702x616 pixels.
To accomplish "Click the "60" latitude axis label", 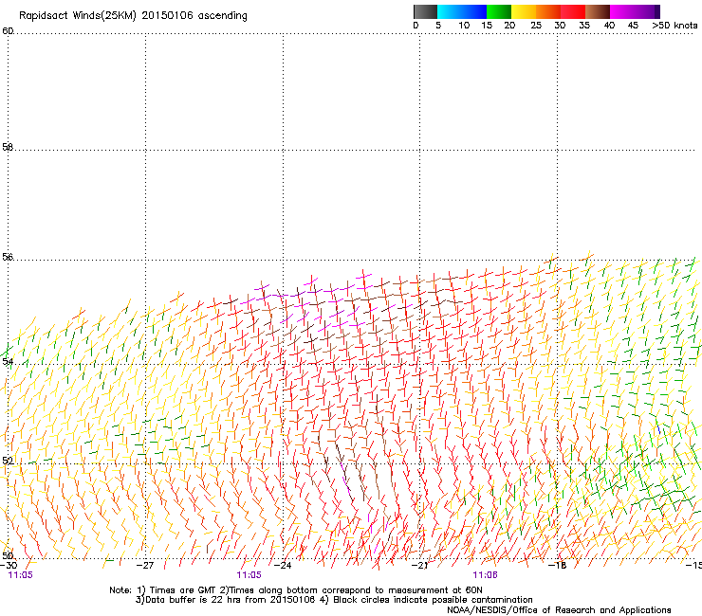I will point(8,31).
